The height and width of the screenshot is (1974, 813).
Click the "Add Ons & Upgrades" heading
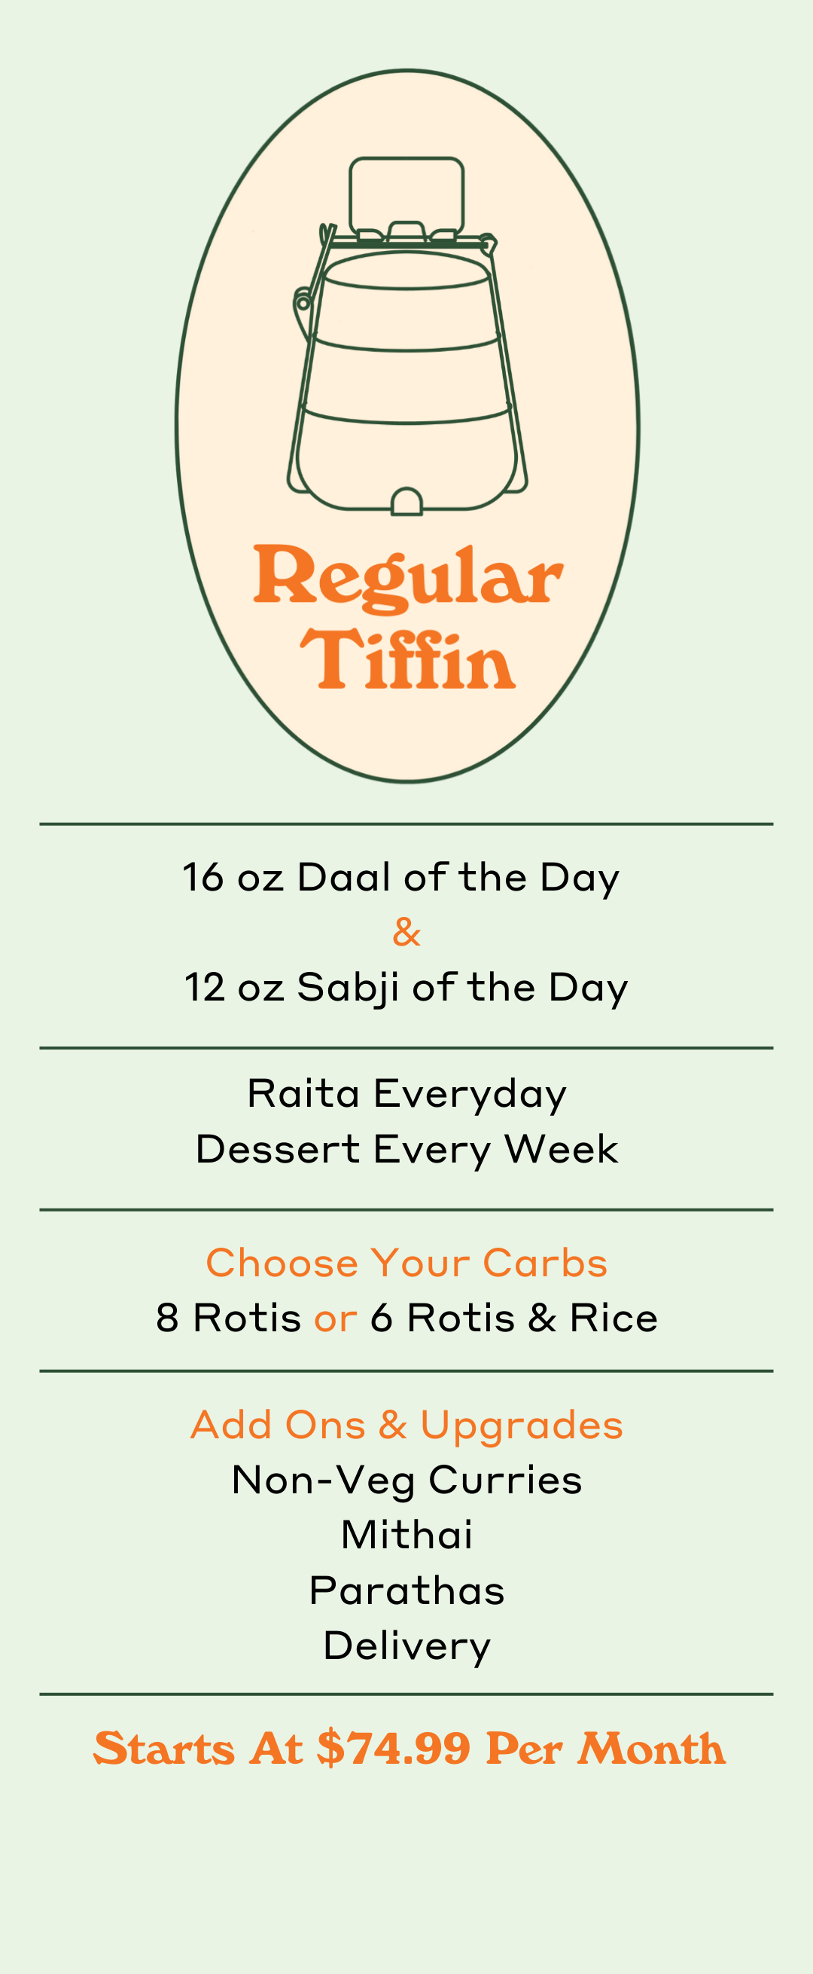coord(406,1427)
